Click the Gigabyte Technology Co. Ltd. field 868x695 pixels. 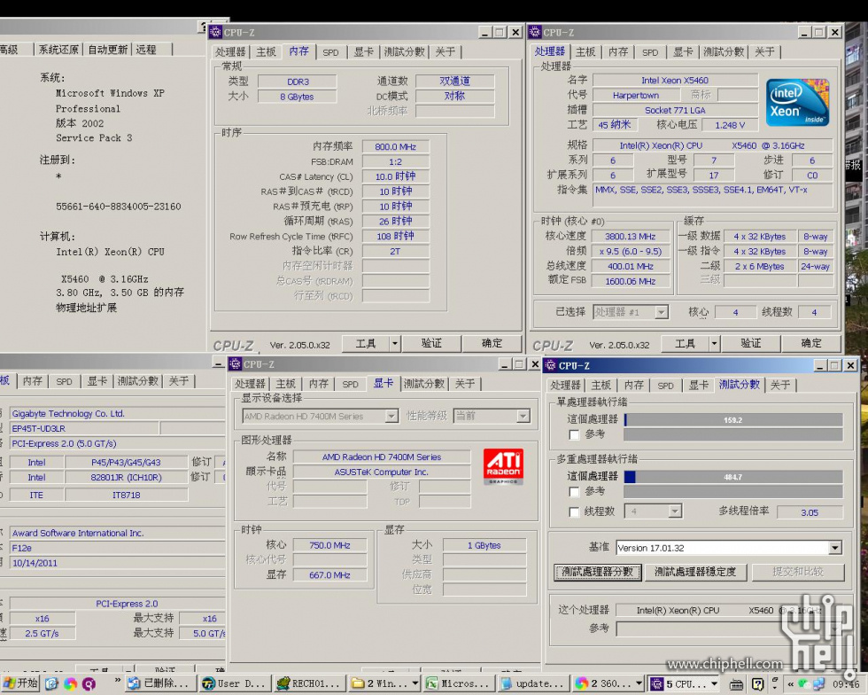tap(117, 413)
